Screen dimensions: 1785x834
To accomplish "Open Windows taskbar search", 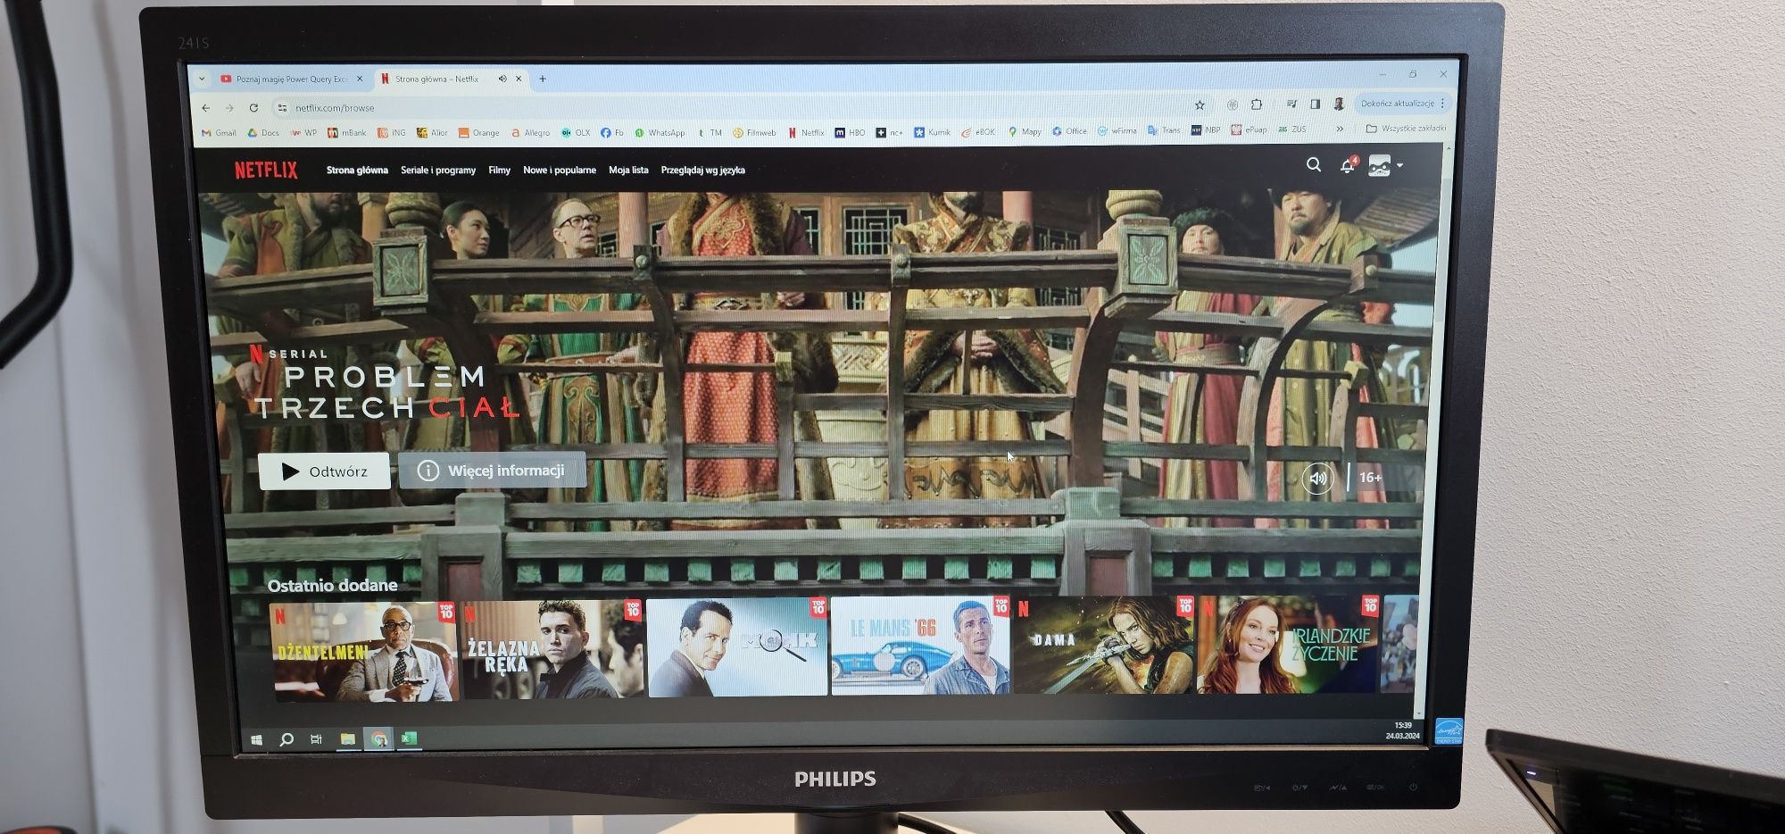I will click(x=286, y=739).
